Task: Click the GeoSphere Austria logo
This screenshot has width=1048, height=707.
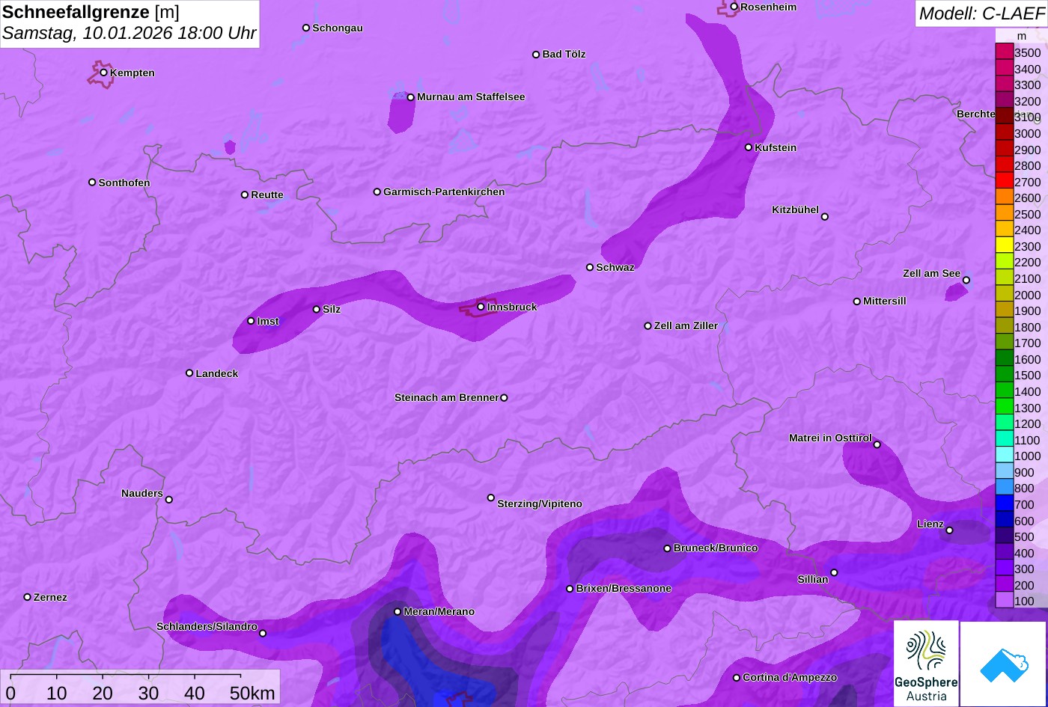Action: coord(926,664)
